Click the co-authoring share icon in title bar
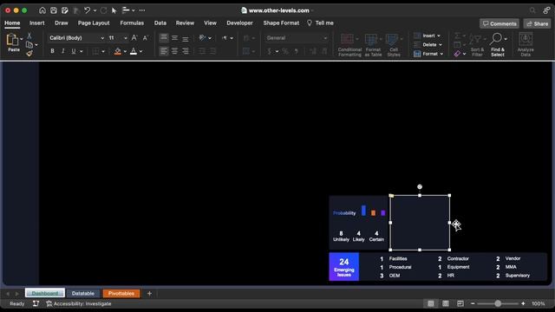 [546, 10]
